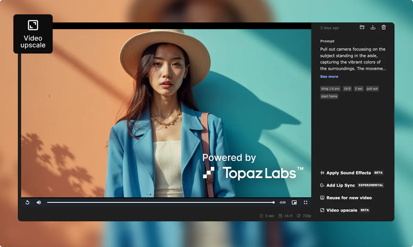Click Add Lip Sync option

click(x=352, y=185)
